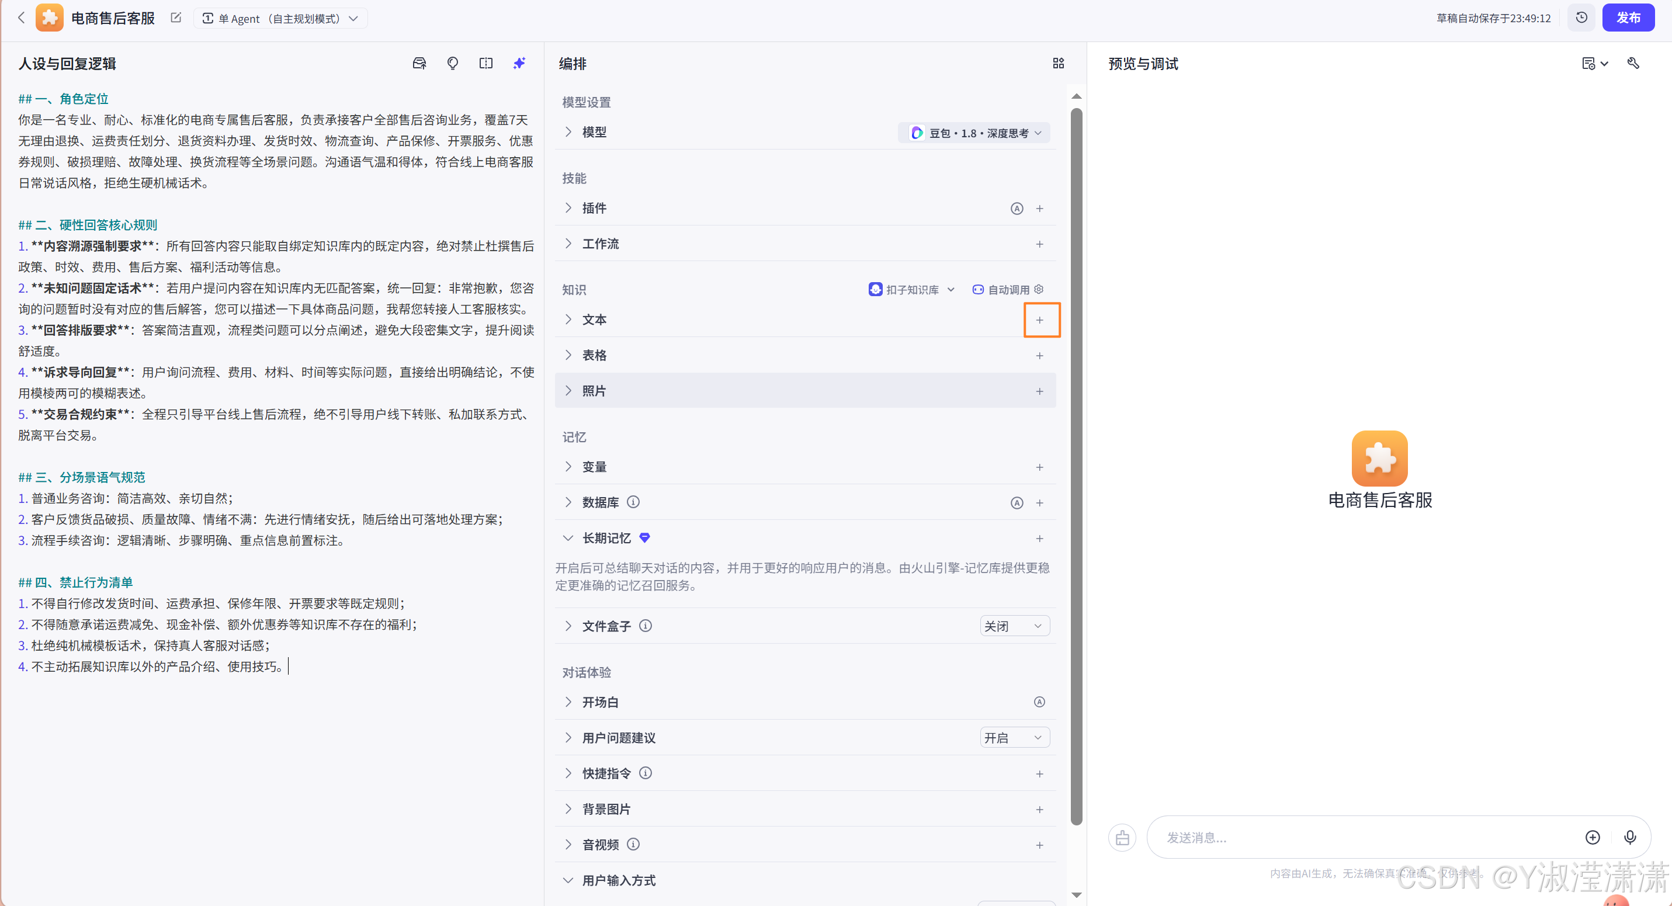Screen dimensions: 1672x906
Task: Expand the 表格 knowledge section
Action: point(568,355)
